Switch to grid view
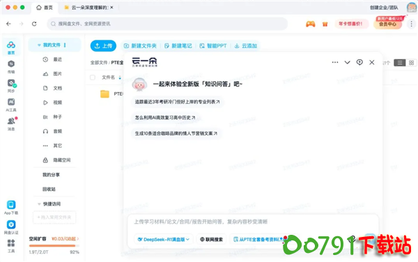 pos(411,63)
